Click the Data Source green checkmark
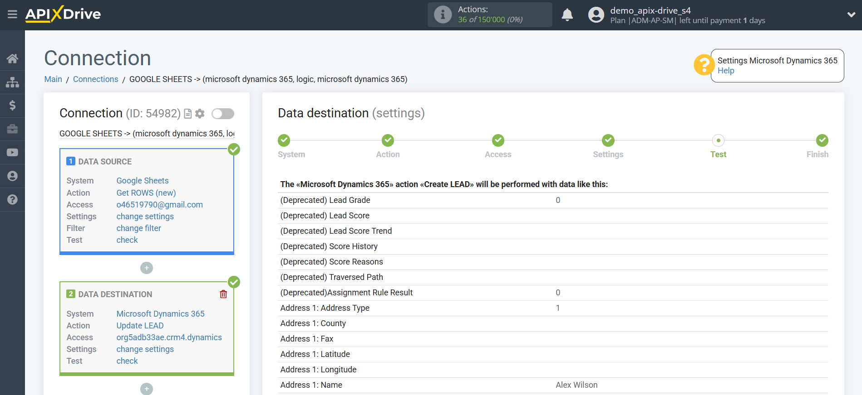The image size is (862, 395). [234, 149]
